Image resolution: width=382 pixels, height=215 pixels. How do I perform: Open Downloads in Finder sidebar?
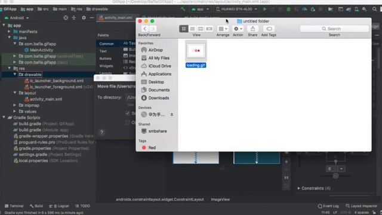155,98
